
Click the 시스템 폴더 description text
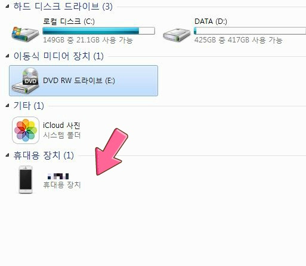pos(62,136)
